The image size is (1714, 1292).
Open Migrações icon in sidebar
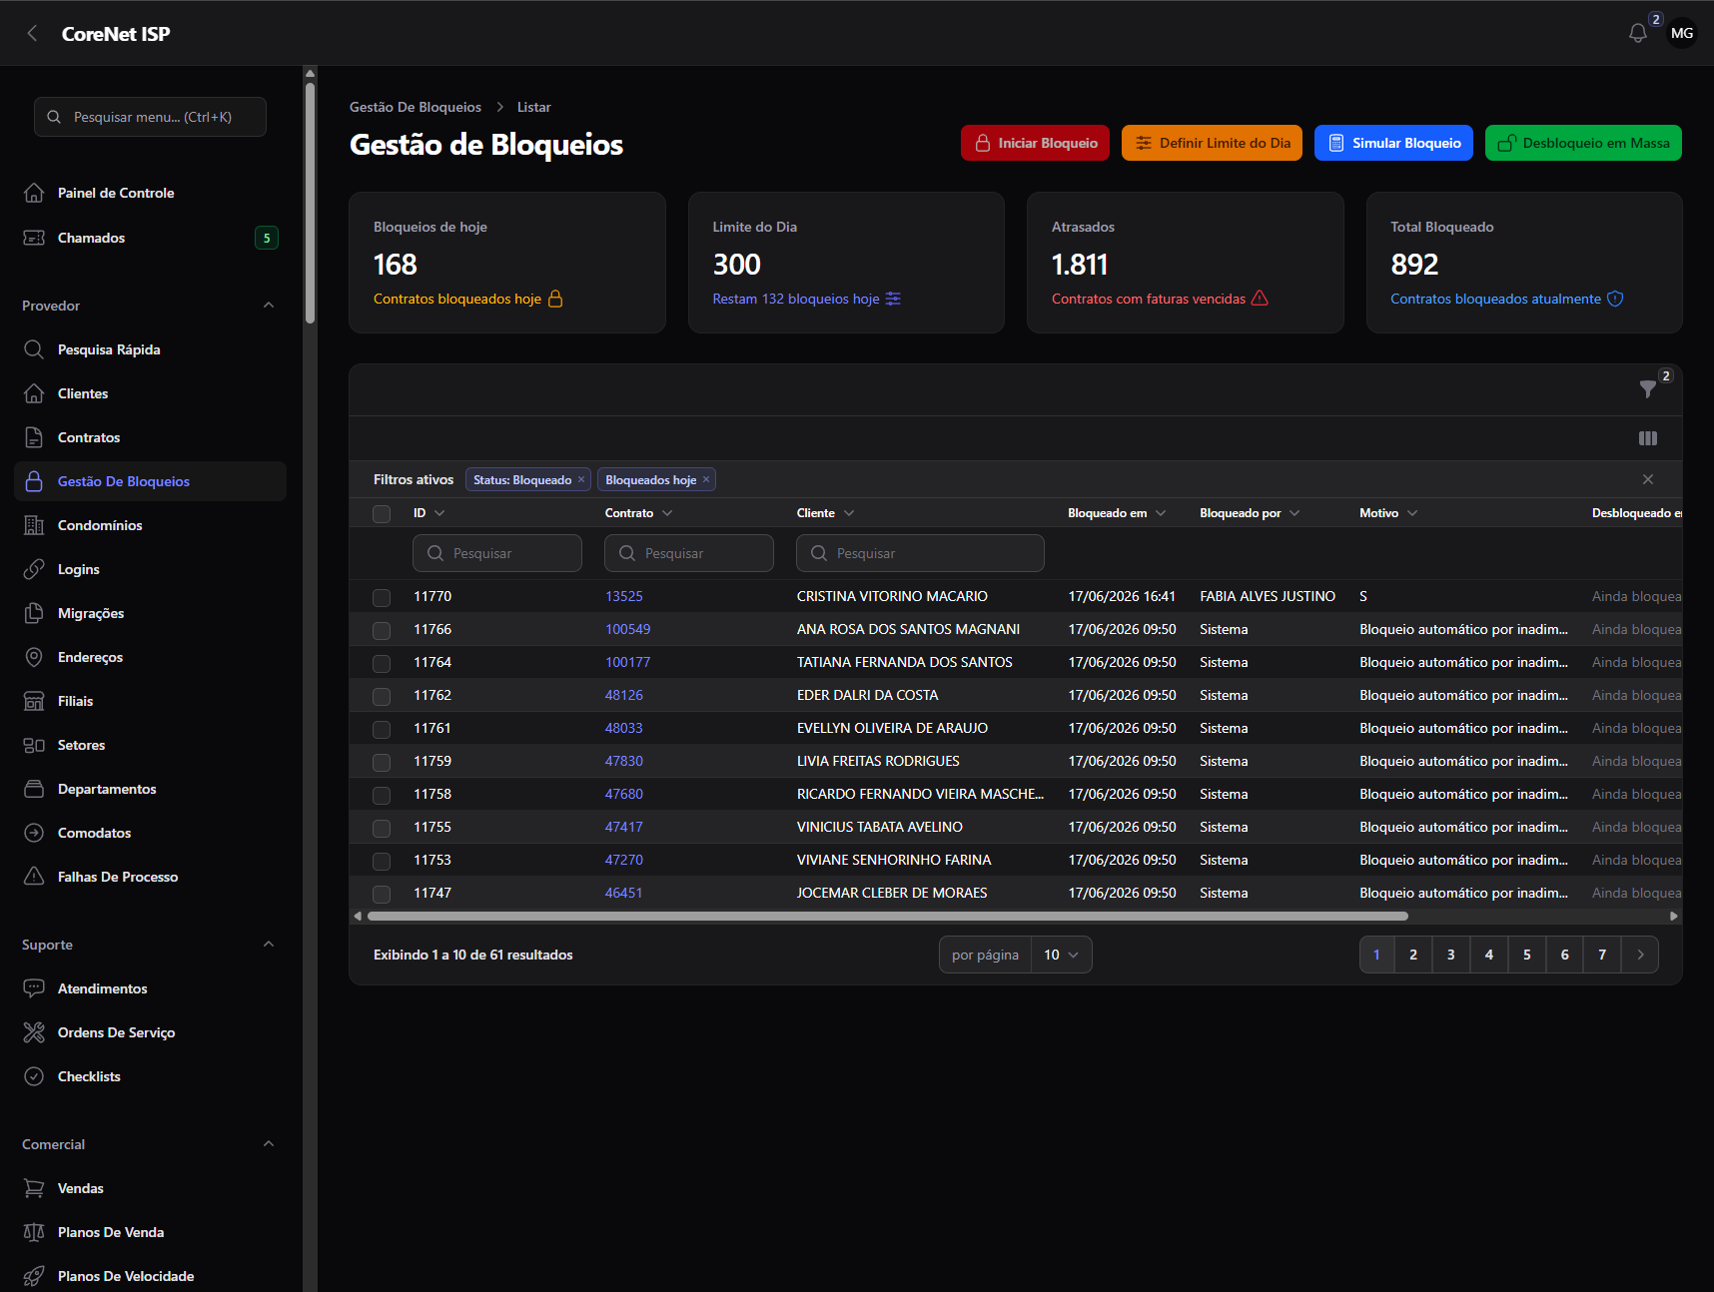(x=34, y=613)
